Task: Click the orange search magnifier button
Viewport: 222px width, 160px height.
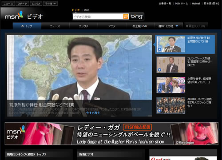Action: [x=126, y=16]
